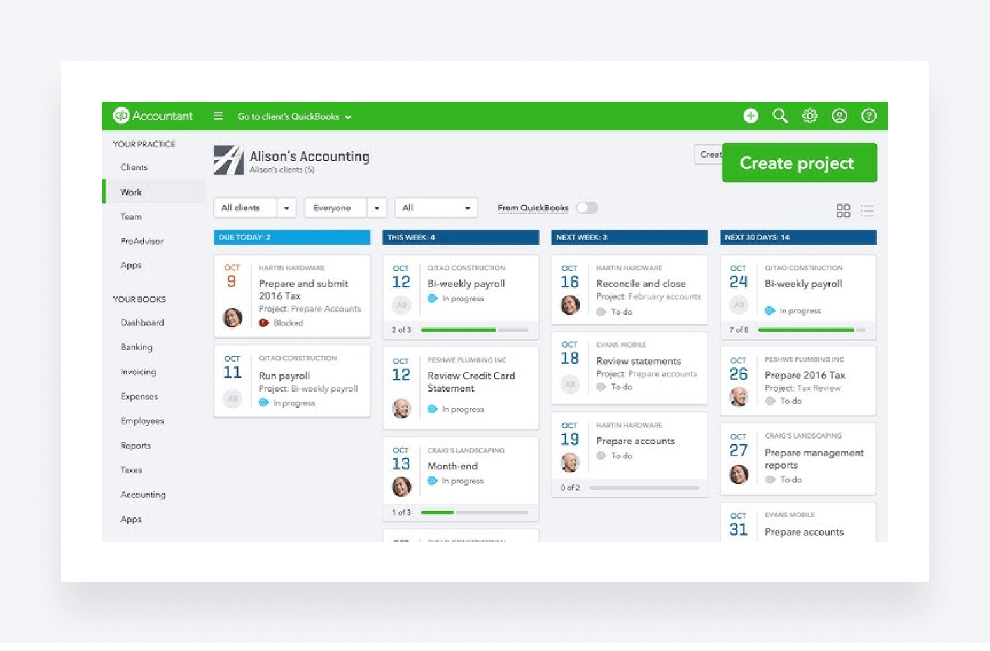Click AB avatar on Run payroll card

point(232,399)
